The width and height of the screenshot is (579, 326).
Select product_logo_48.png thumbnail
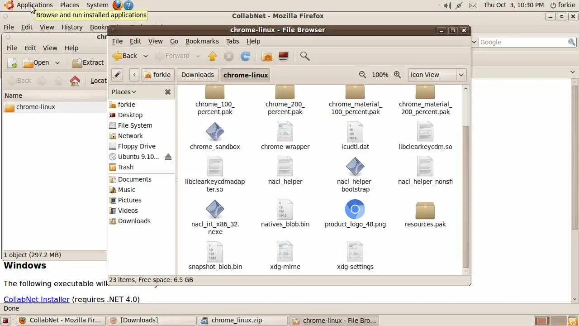coord(355,209)
